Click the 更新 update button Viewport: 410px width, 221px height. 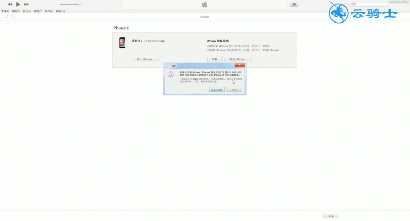pos(215,59)
